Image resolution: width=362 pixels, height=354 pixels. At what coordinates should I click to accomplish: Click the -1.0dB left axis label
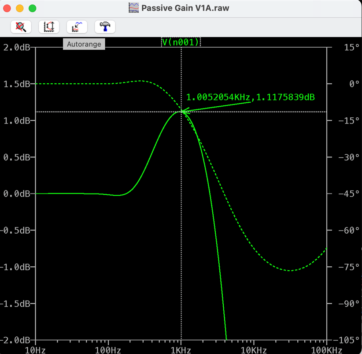coord(15,267)
